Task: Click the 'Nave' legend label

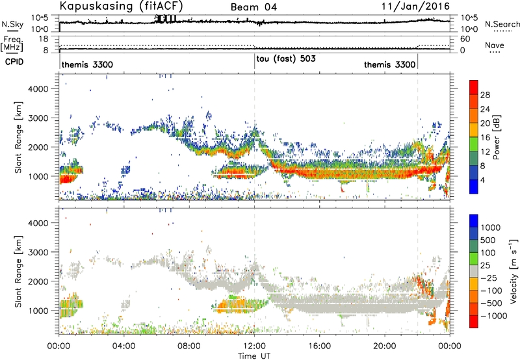Action: click(495, 45)
